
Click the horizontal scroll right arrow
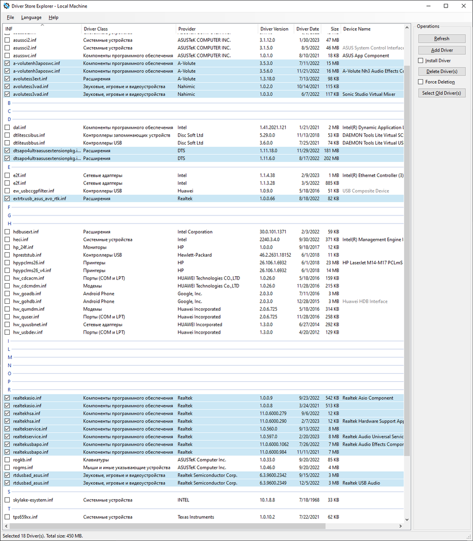click(400, 526)
